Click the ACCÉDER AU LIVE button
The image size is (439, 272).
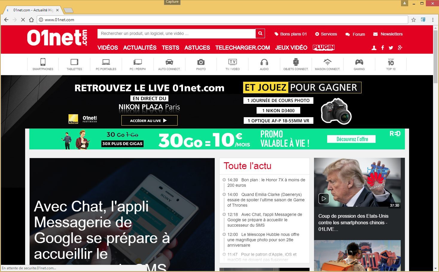click(149, 120)
